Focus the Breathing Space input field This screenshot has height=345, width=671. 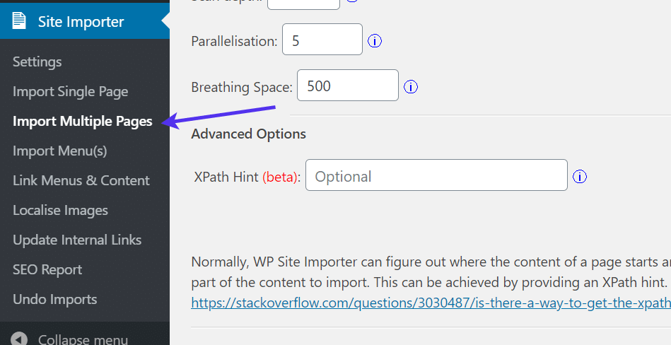[347, 86]
